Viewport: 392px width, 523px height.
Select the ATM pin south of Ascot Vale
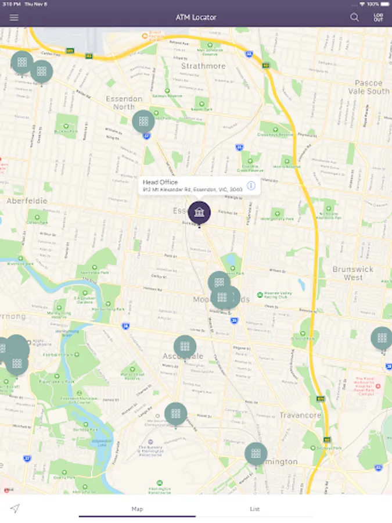175,414
